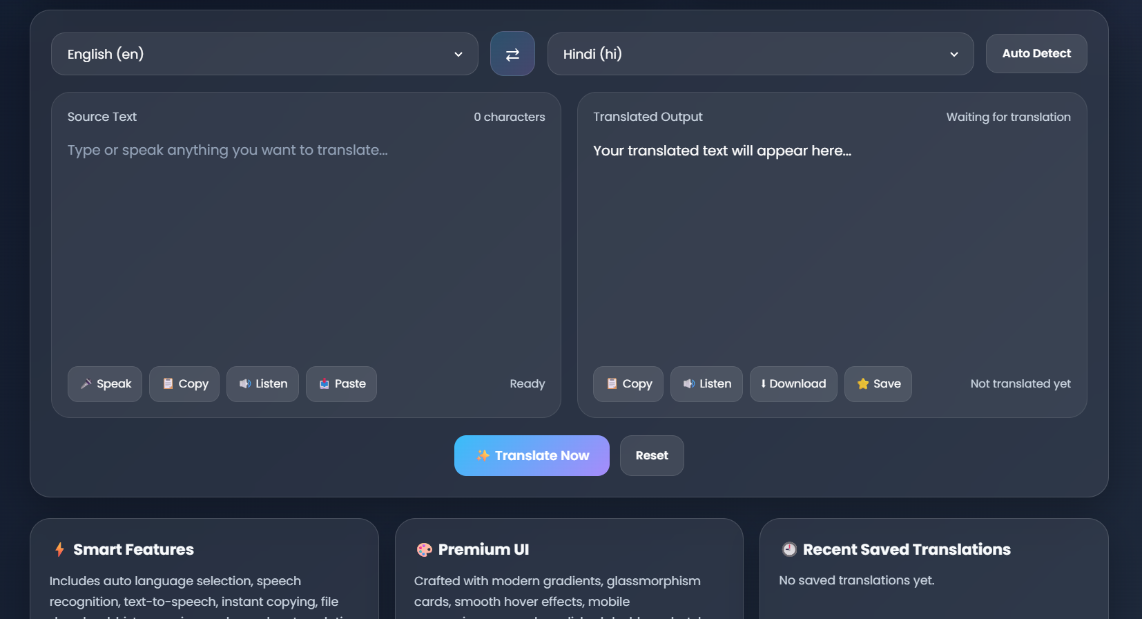This screenshot has width=1142, height=619.
Task: Save translation with the star button
Action: pos(878,384)
